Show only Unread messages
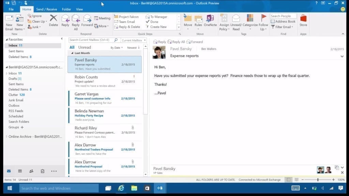The height and width of the screenshot is (196, 349). point(85,47)
